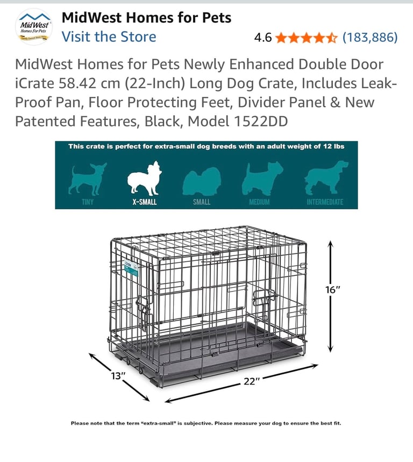Open the Visit the Store link
413x462 pixels.
[109, 37]
